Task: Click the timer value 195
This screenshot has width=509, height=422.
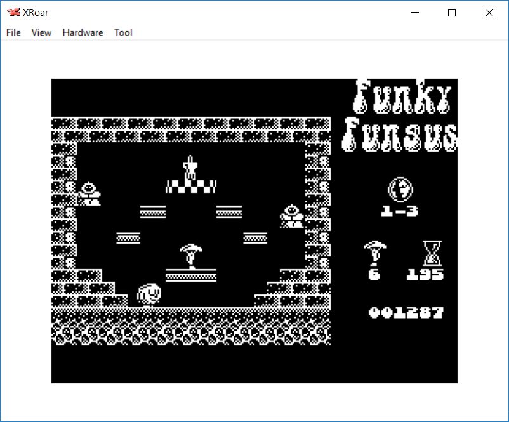Action: (x=425, y=275)
